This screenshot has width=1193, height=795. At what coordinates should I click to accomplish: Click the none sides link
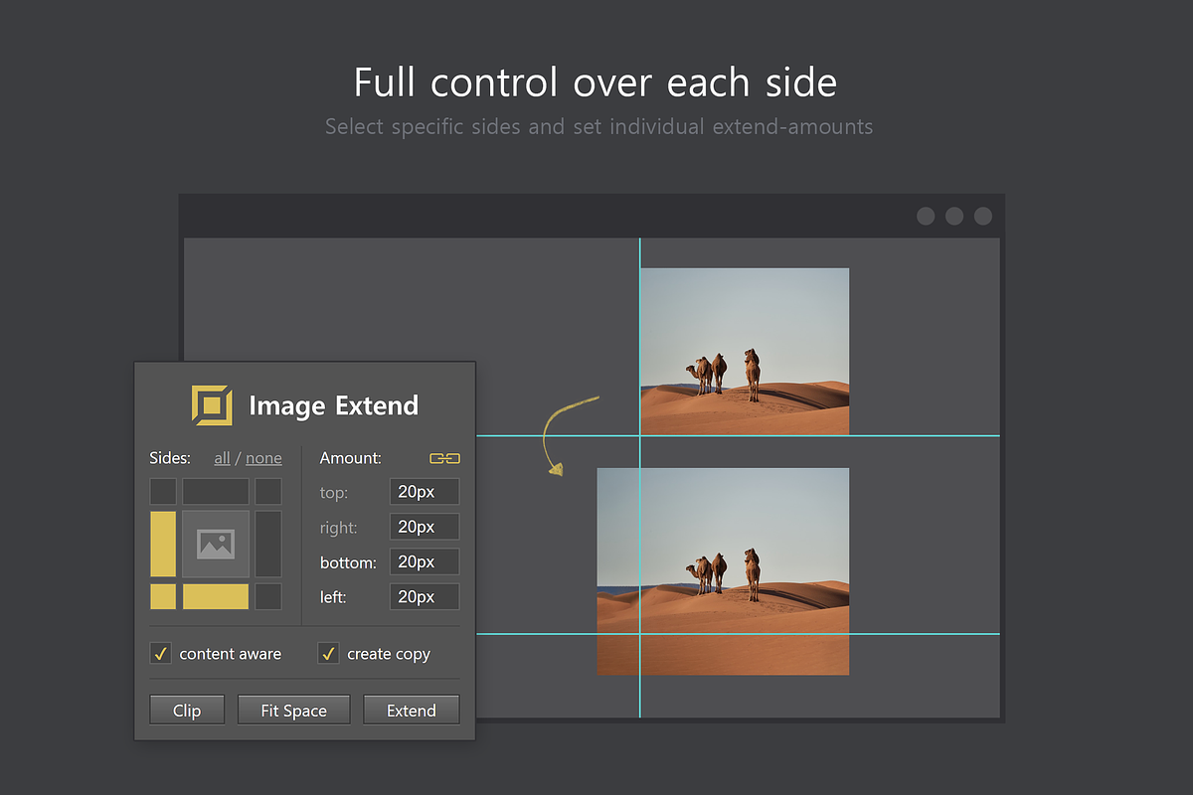coord(263,458)
